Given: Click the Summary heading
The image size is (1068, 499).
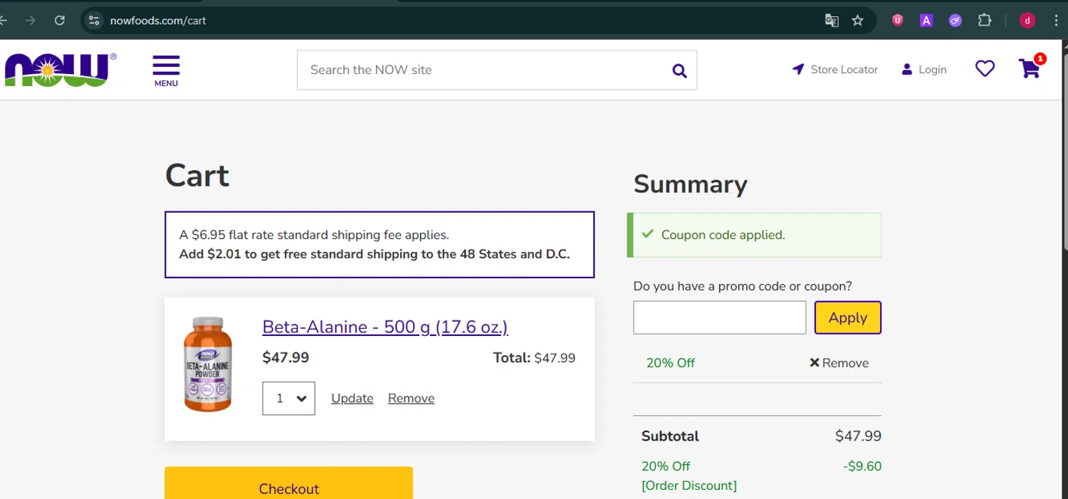Looking at the screenshot, I should 691,184.
